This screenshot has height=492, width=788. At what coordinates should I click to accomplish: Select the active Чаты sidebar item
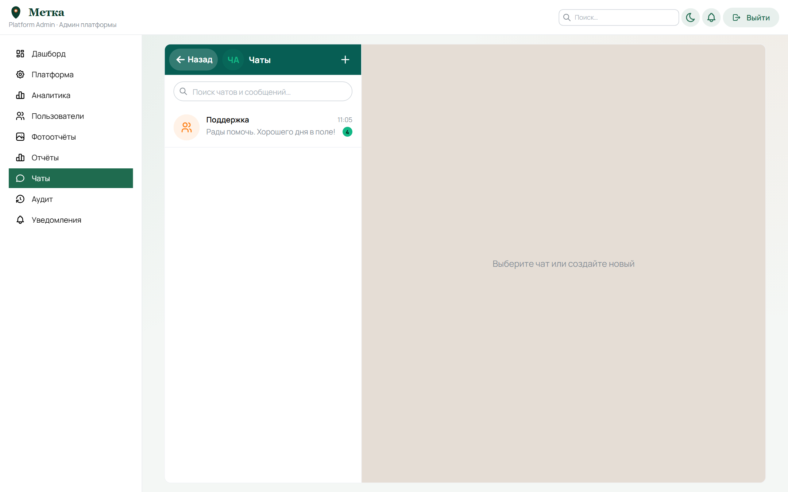tap(71, 178)
